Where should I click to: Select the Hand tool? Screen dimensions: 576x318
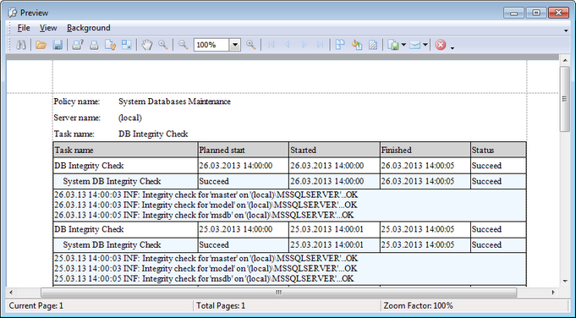[147, 45]
